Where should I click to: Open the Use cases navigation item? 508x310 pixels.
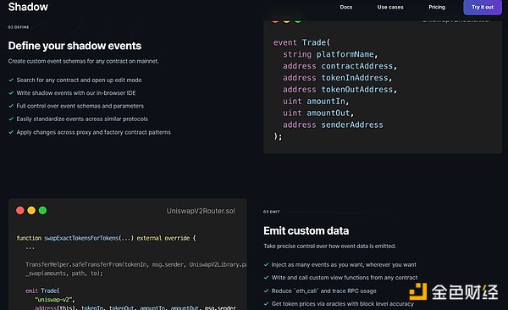[x=390, y=7]
